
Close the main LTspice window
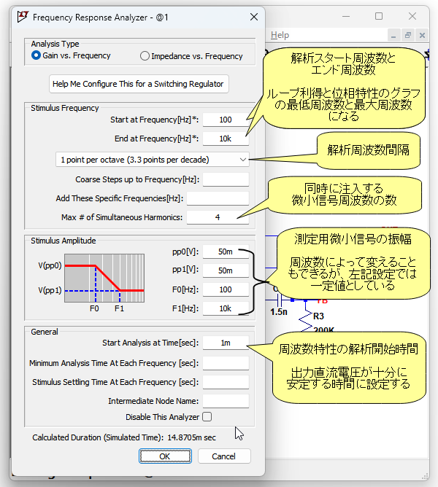pos(415,15)
